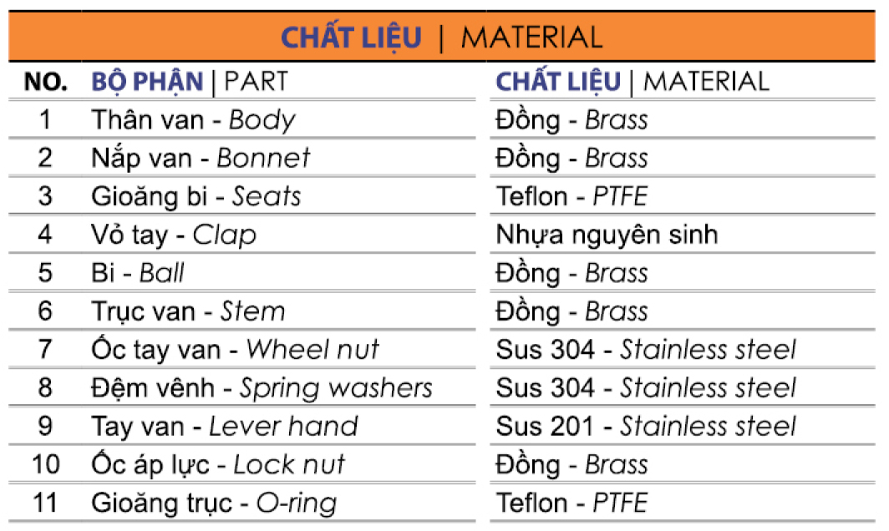
Task: Select the "Bi - Ball" part cell
Action: (138, 273)
